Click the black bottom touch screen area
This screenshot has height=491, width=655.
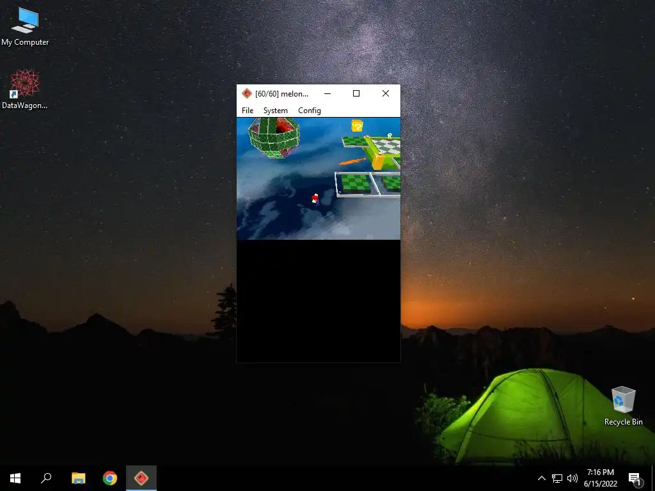point(319,300)
